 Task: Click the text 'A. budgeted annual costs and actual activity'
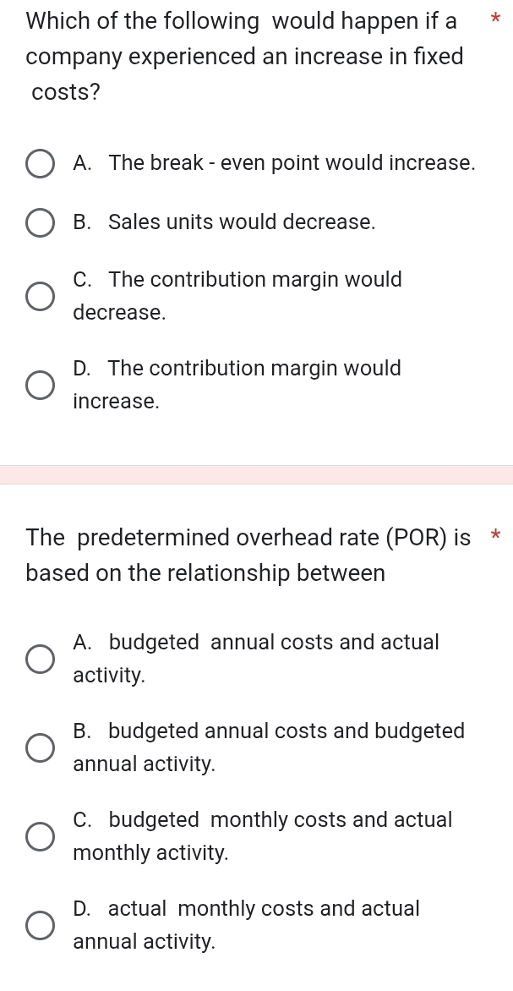pyautogui.click(x=256, y=658)
